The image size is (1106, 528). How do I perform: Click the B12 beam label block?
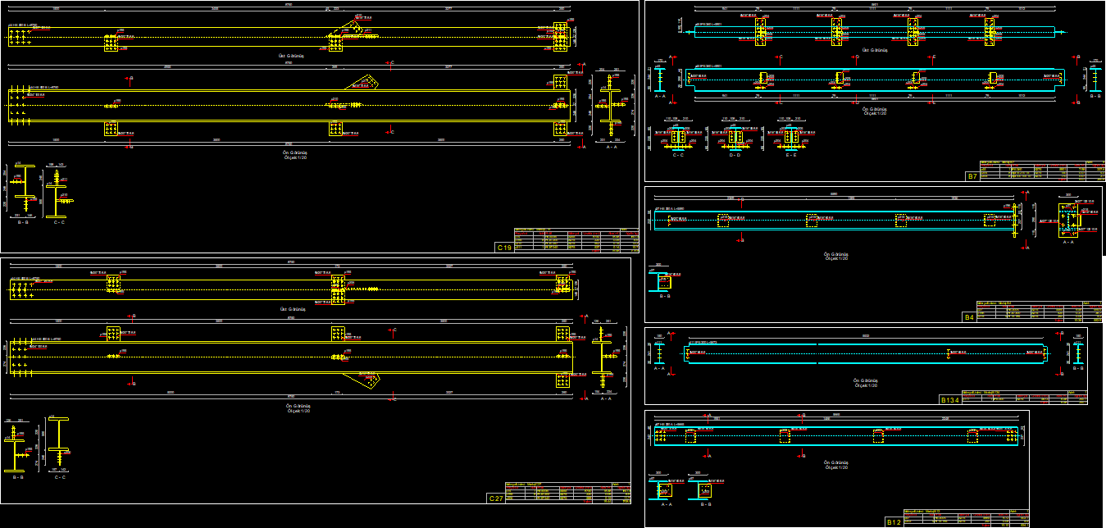pyautogui.click(x=893, y=520)
